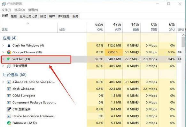Click the scrollbar up arrow

pos(183,35)
